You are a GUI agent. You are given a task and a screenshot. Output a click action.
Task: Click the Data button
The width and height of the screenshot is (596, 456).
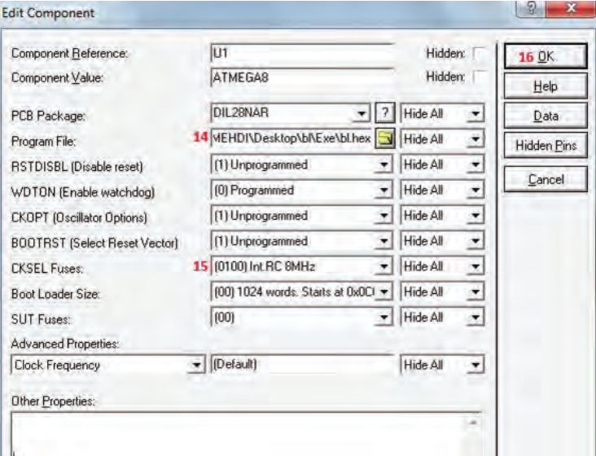[546, 116]
